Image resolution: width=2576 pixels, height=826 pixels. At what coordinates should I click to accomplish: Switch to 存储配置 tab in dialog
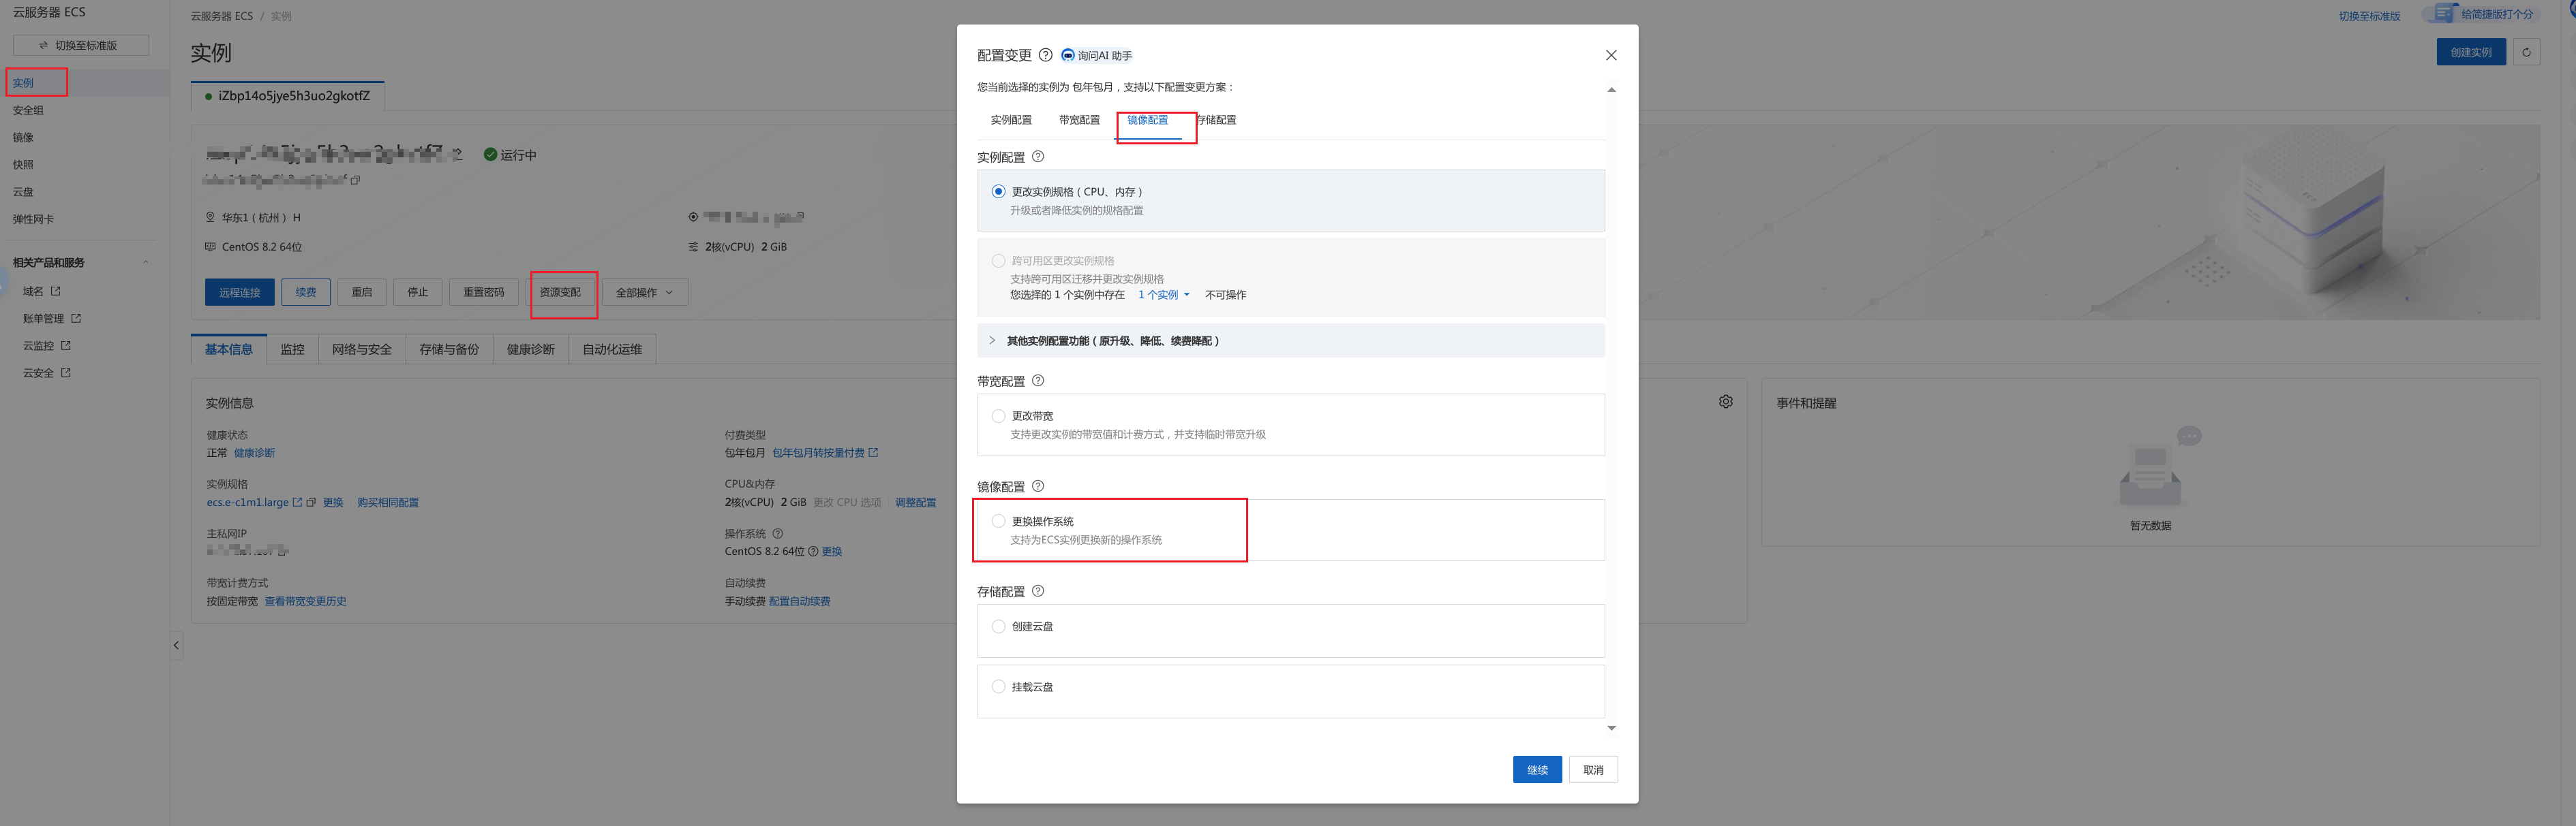(1217, 120)
